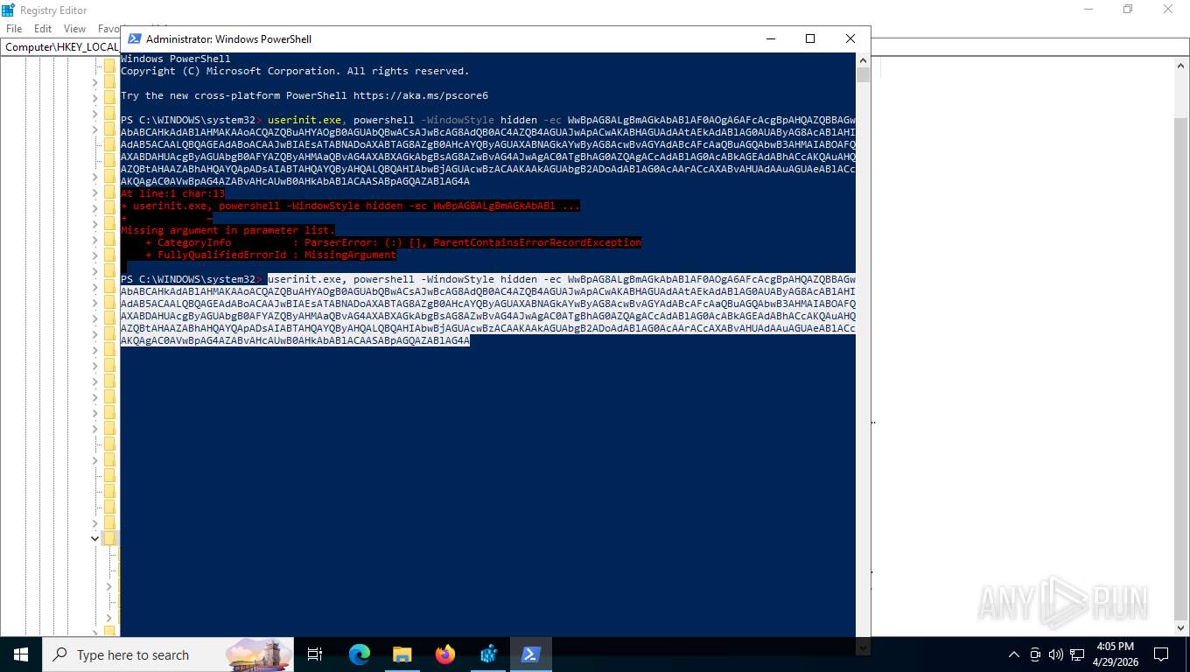Click the aka.ms/pscore6 URL text
The image size is (1190, 672).
coord(421,95)
